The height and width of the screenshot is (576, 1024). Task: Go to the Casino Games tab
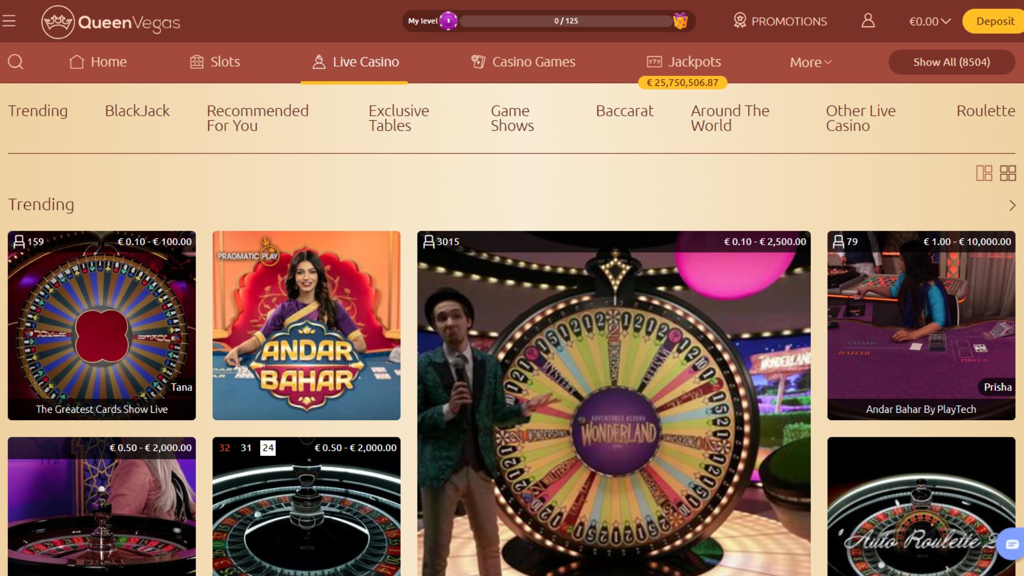point(523,62)
